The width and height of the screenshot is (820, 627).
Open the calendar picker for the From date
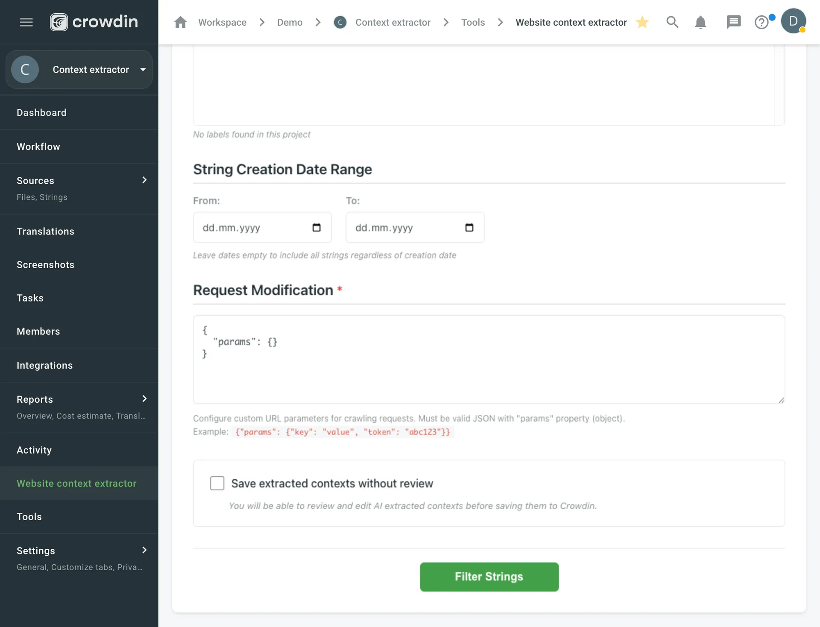pyautogui.click(x=316, y=227)
